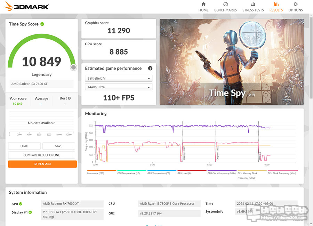Screen dimensions: 313x226
Task: Click the orange RUN AGAIN button
Action: pyautogui.click(x=42, y=164)
